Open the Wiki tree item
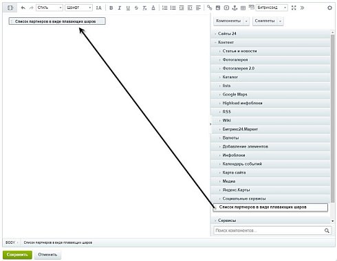This screenshot has width=337, height=261. point(270,120)
